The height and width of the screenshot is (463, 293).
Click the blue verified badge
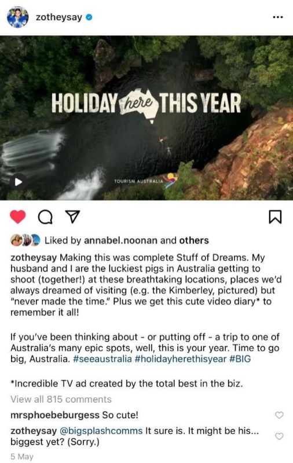tap(89, 17)
